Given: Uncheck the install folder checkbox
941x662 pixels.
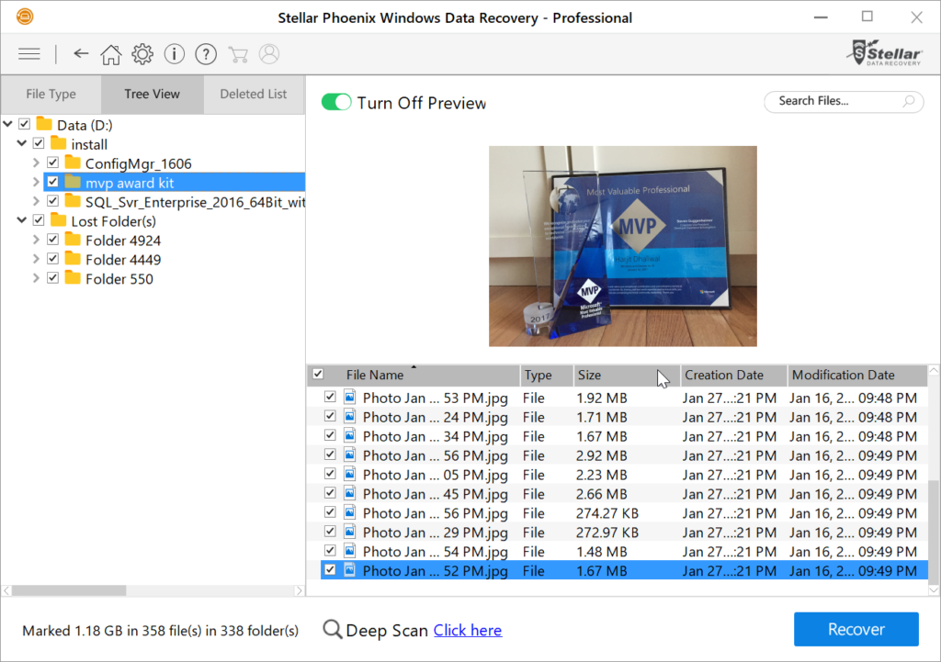Looking at the screenshot, I should (39, 143).
